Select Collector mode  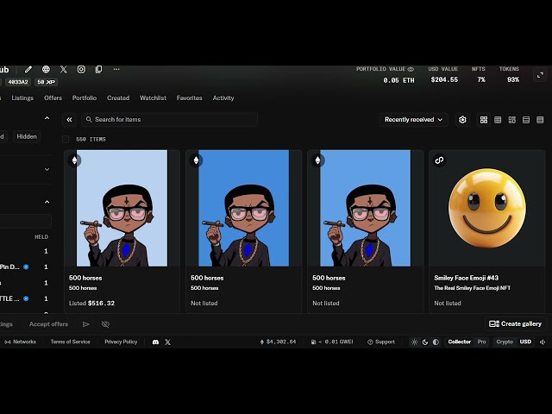click(460, 342)
